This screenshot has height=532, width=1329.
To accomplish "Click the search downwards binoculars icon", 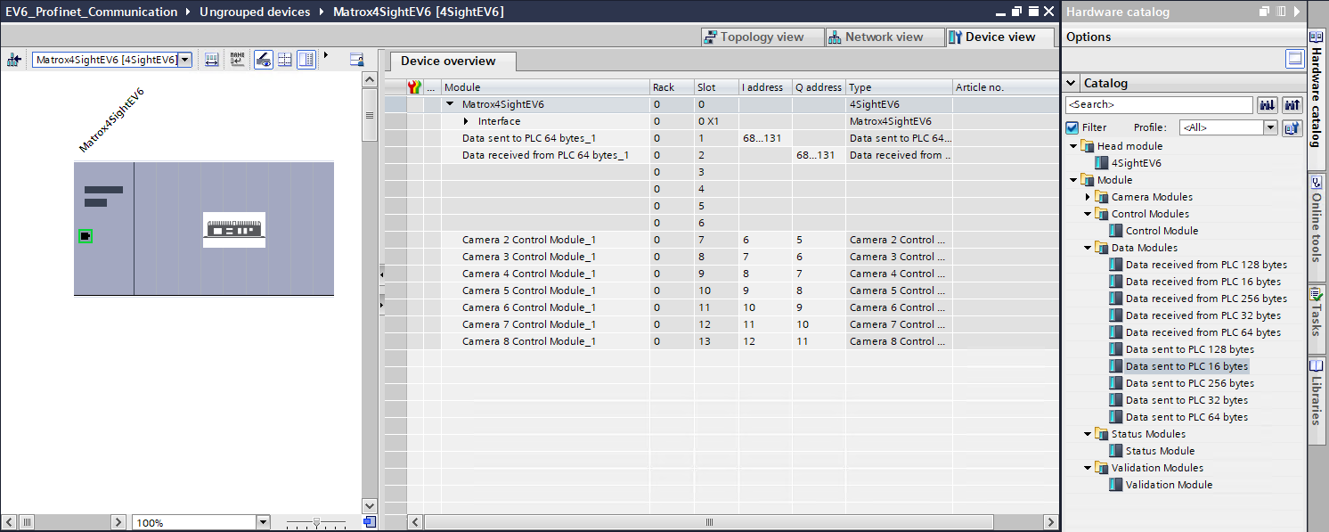I will tap(1267, 105).
